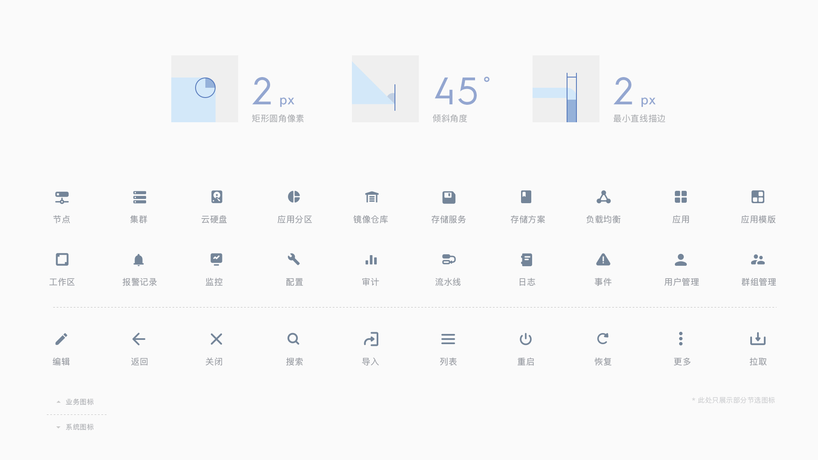The height and width of the screenshot is (460, 818).
Task: Click the 返回 back arrow icon
Action: pyautogui.click(x=139, y=339)
